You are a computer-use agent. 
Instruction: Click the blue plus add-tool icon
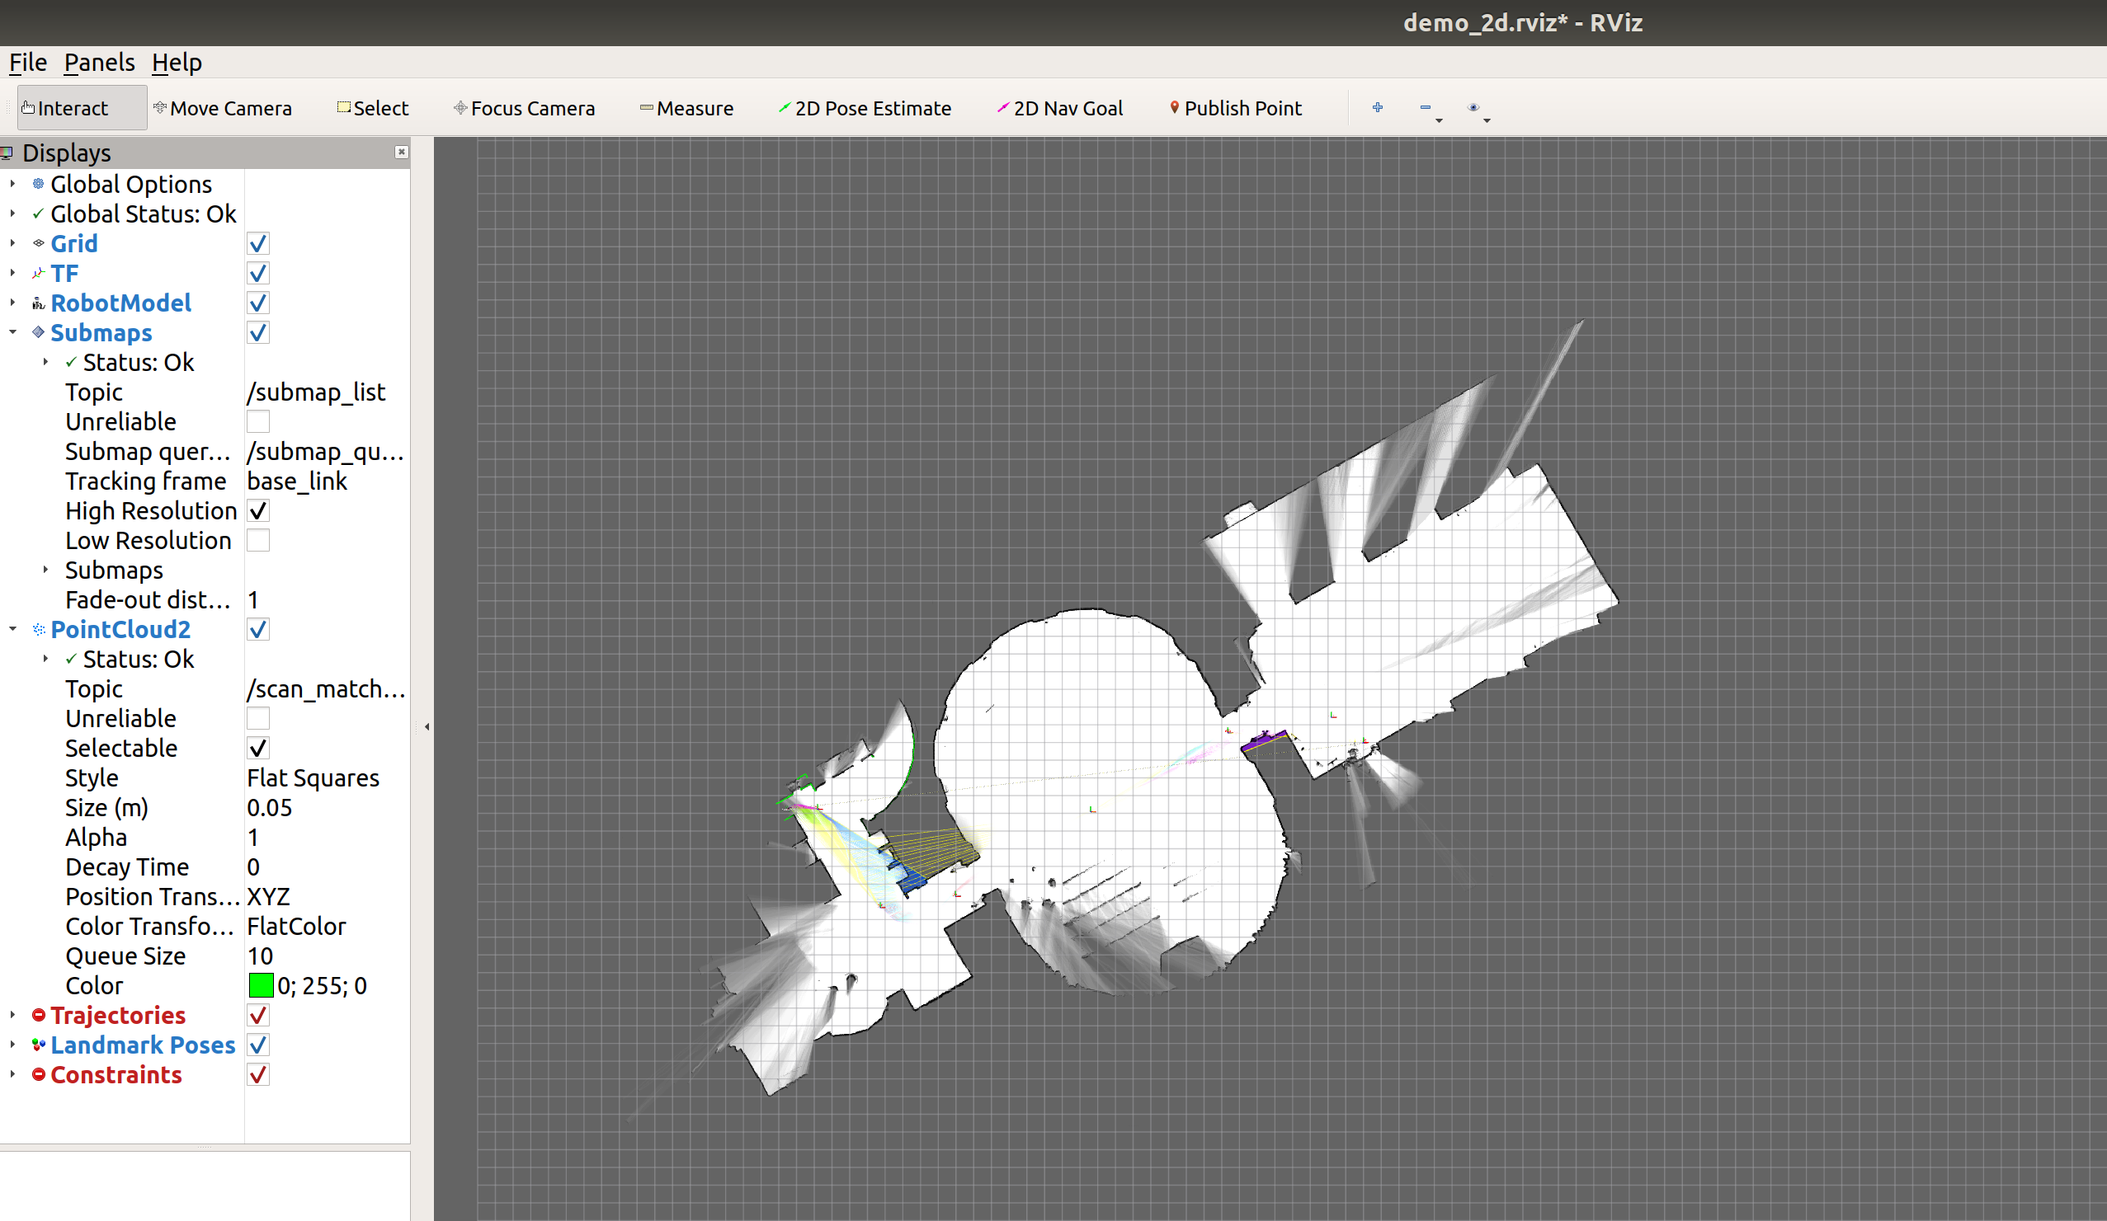pos(1377,107)
